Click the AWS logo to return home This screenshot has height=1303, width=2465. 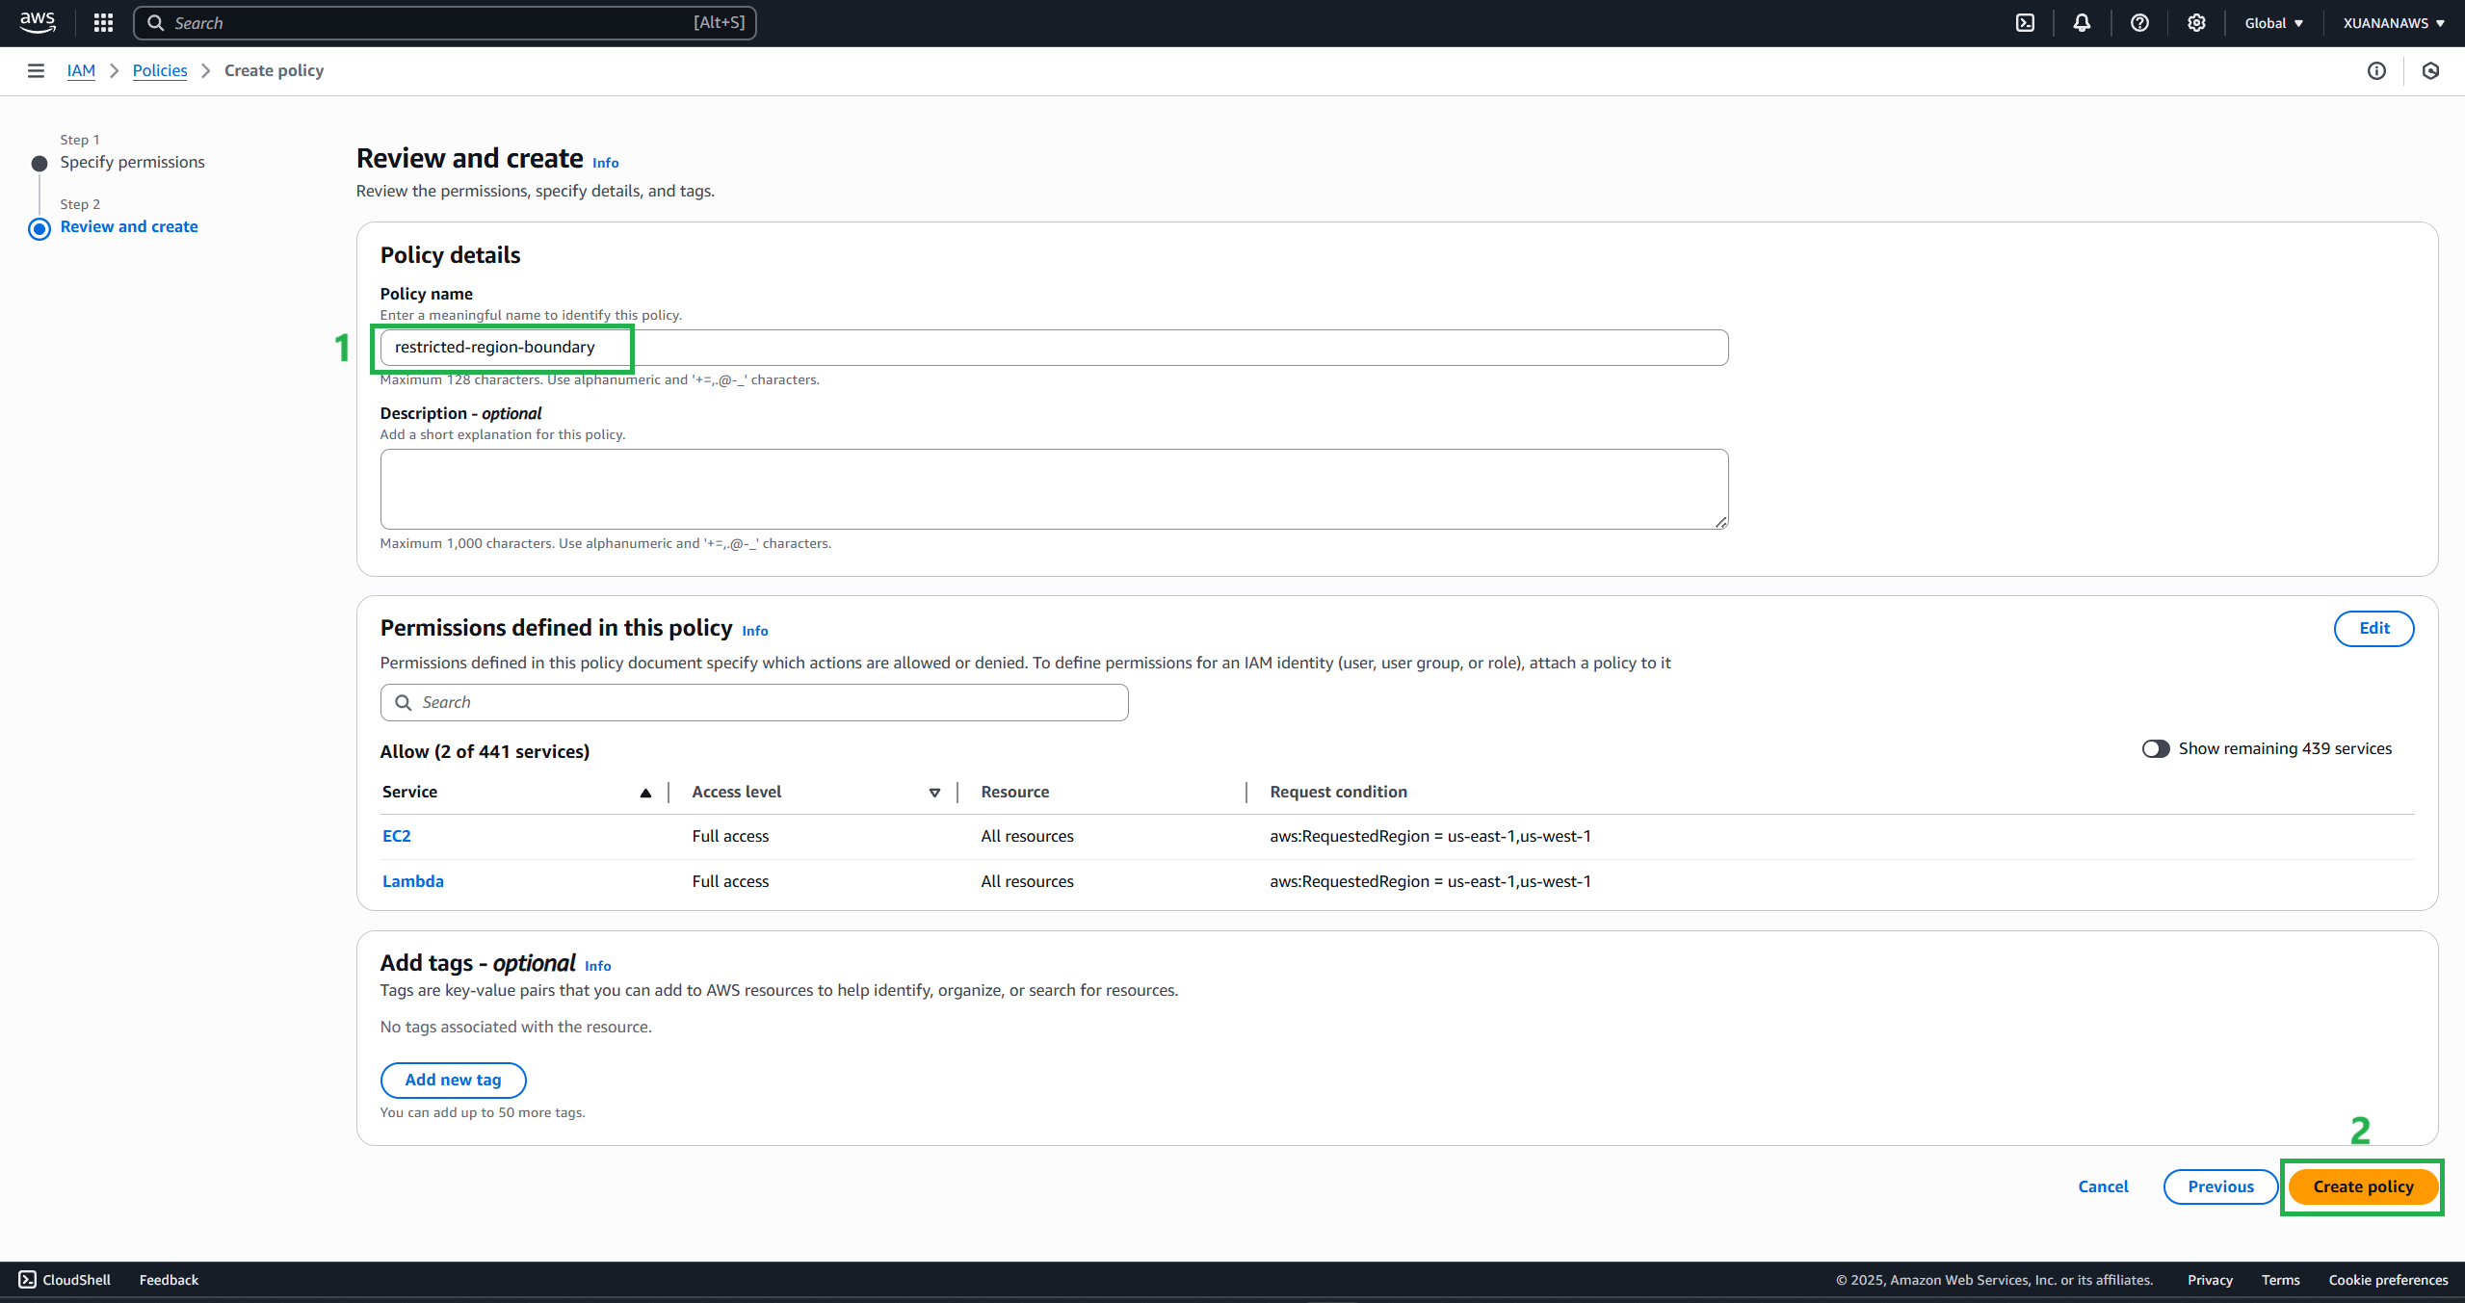[37, 22]
